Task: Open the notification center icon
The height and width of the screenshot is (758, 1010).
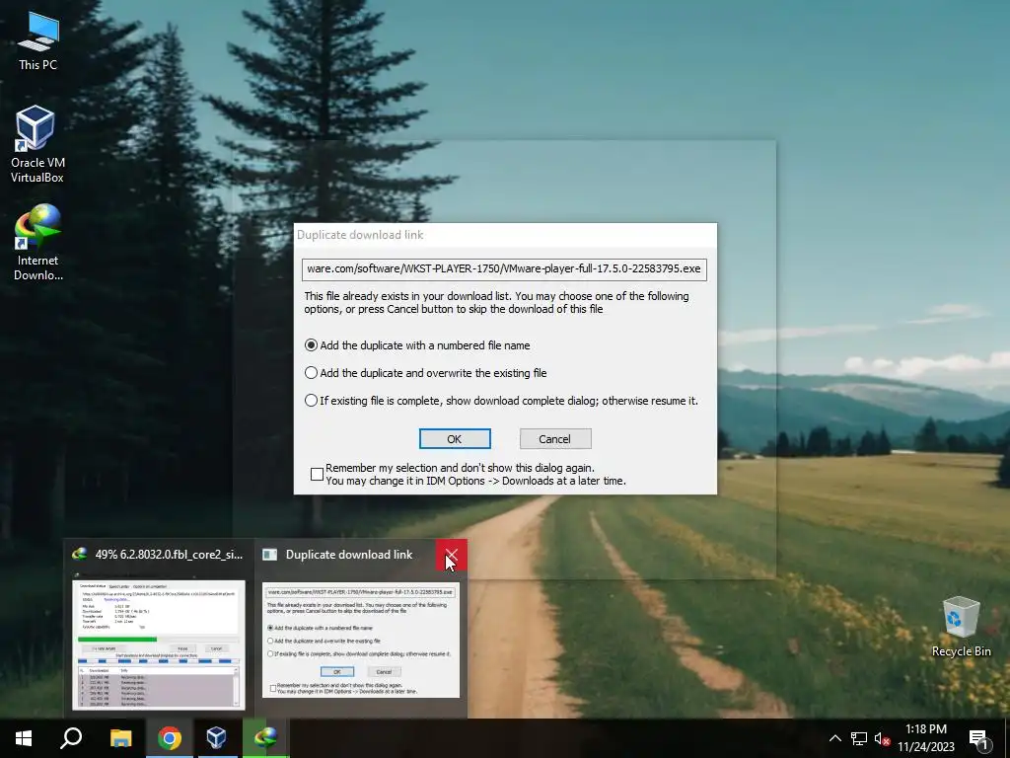Action: pyautogui.click(x=979, y=738)
